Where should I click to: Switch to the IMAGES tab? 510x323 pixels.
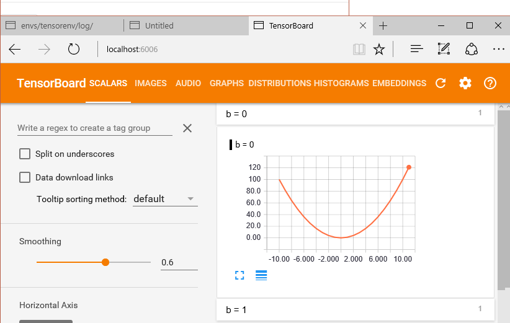point(151,83)
